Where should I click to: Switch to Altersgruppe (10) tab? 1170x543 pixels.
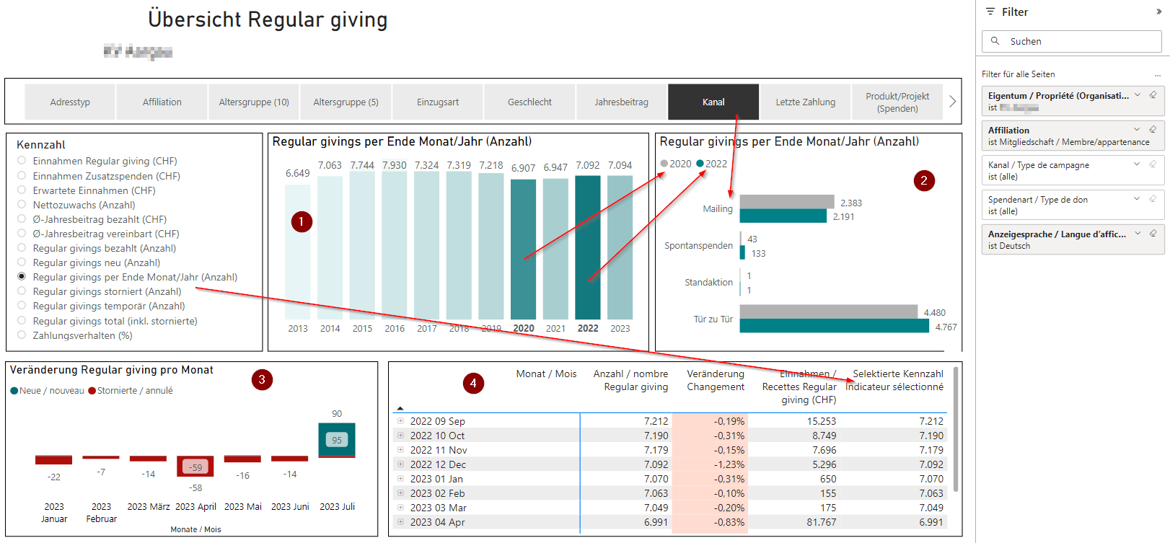254,102
